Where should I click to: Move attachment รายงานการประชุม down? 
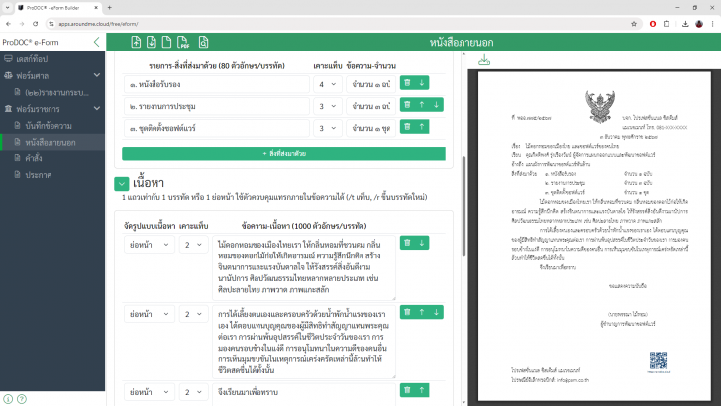coord(436,105)
